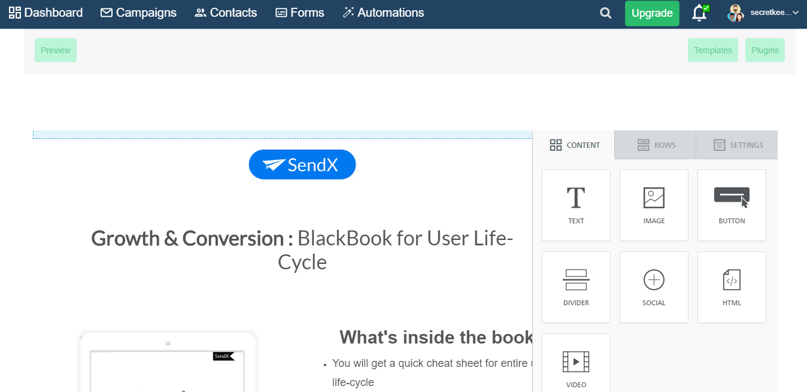The height and width of the screenshot is (392, 807).
Task: Switch to the Settings tab
Action: pos(737,145)
